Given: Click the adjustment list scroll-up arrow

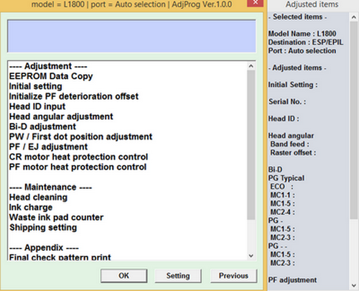Looking at the screenshot, I should (x=251, y=66).
